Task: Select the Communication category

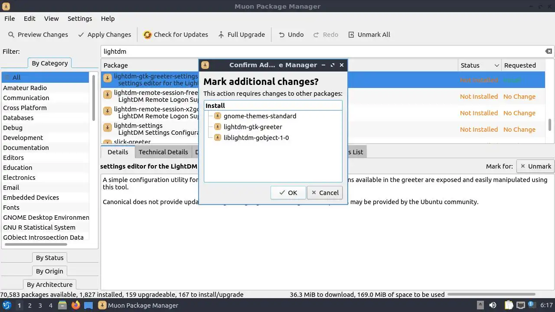Action: [x=45, y=98]
